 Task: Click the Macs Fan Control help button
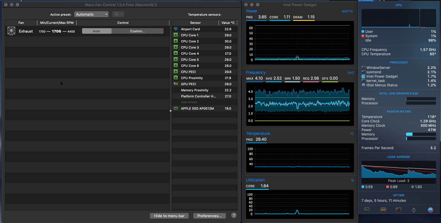(234, 215)
